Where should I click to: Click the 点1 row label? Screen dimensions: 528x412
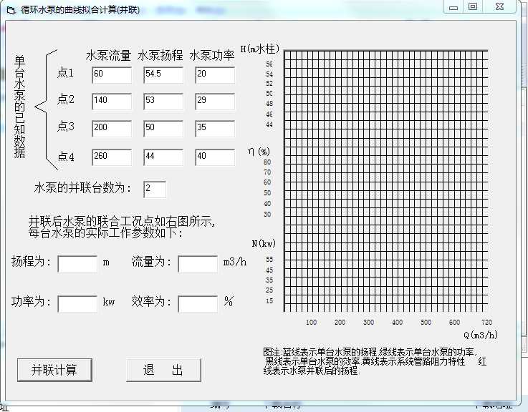click(65, 72)
